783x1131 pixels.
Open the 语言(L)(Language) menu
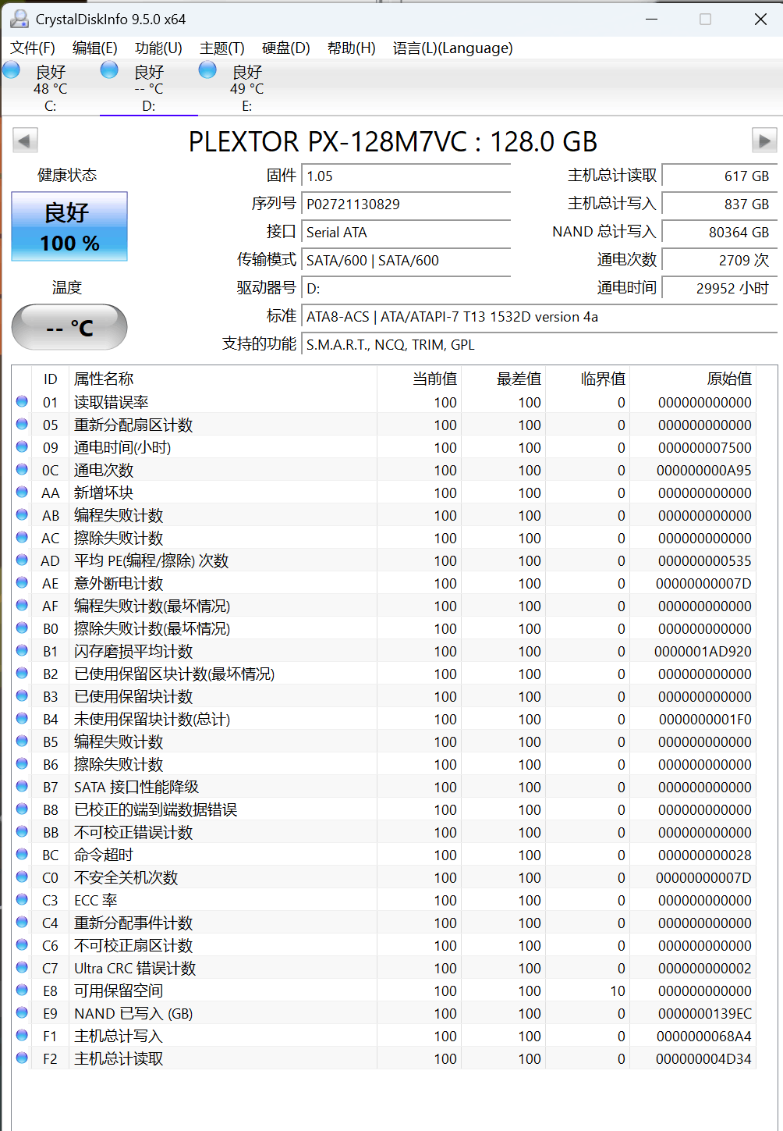[453, 48]
